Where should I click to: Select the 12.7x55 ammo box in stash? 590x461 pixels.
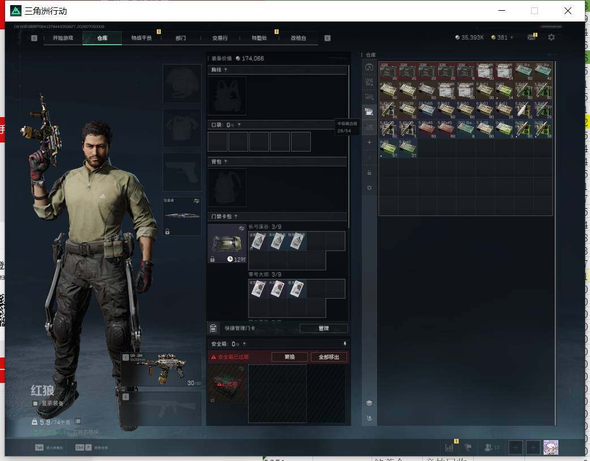pos(427,110)
